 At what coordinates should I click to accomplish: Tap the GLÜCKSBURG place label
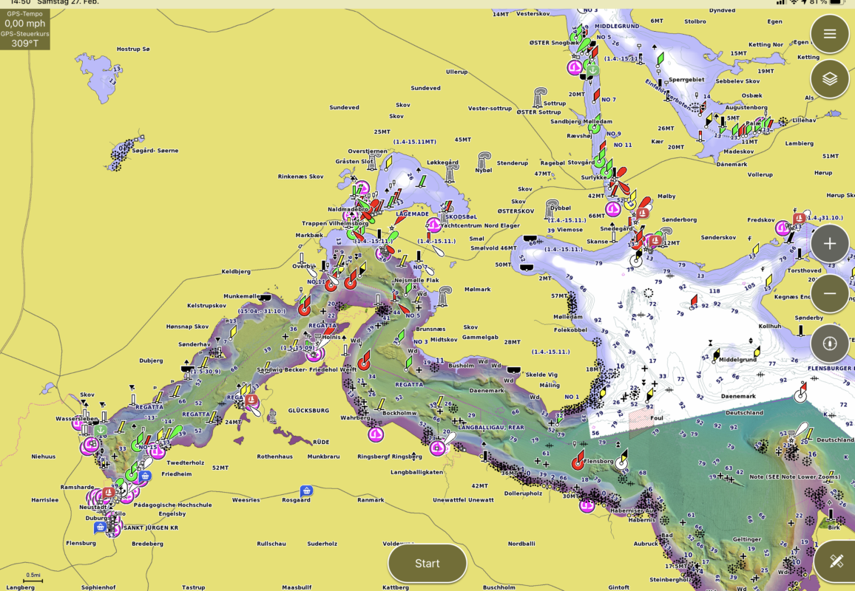coord(308,411)
